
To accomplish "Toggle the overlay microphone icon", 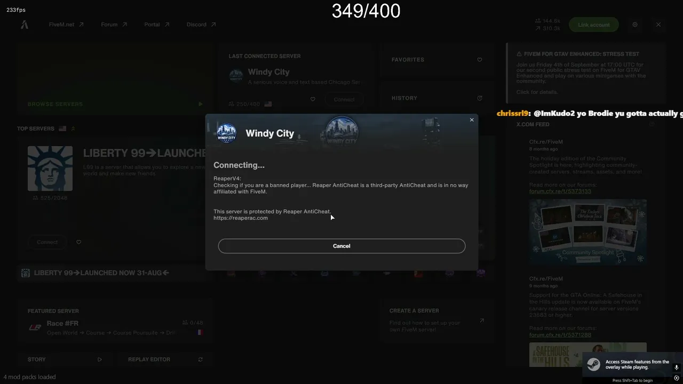I will tap(677, 367).
